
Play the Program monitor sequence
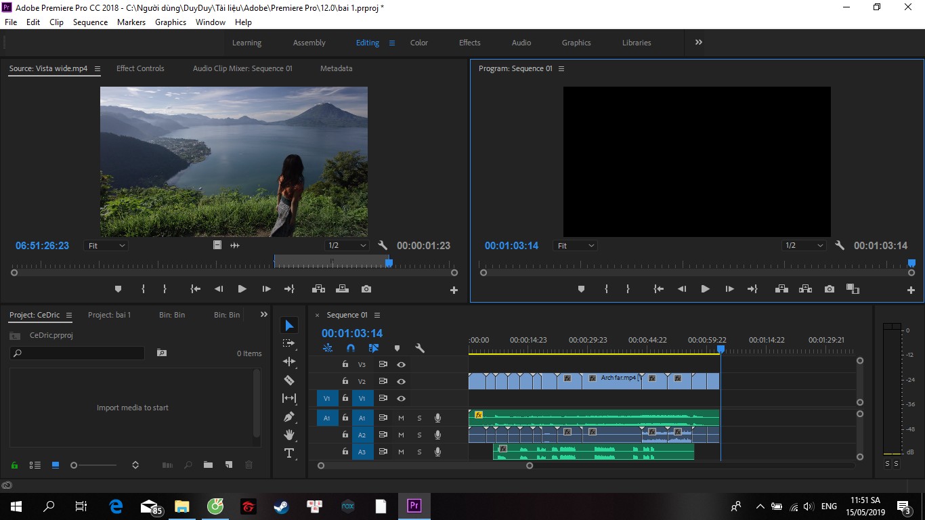[705, 289]
